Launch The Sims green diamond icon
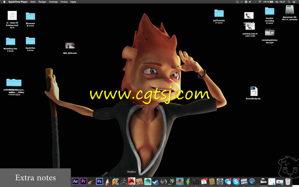299x187 pixels. (x=188, y=181)
